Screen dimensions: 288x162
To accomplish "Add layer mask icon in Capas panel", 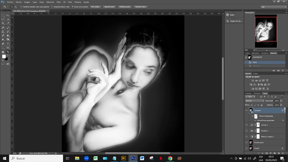I will tap(267, 153).
